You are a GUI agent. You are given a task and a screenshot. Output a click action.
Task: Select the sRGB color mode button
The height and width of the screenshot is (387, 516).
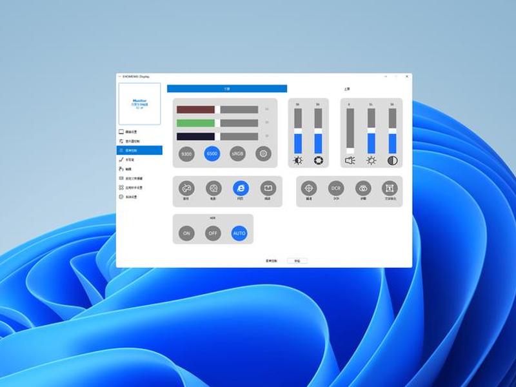tap(237, 154)
